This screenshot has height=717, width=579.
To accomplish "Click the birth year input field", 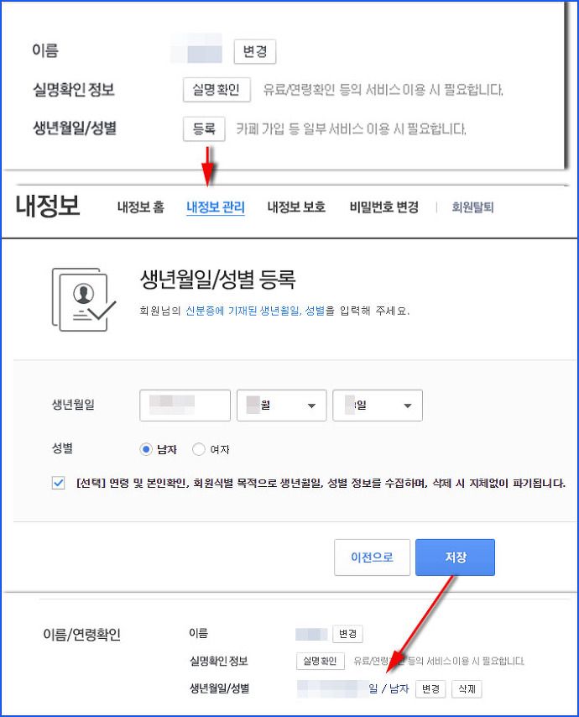I will (x=185, y=406).
